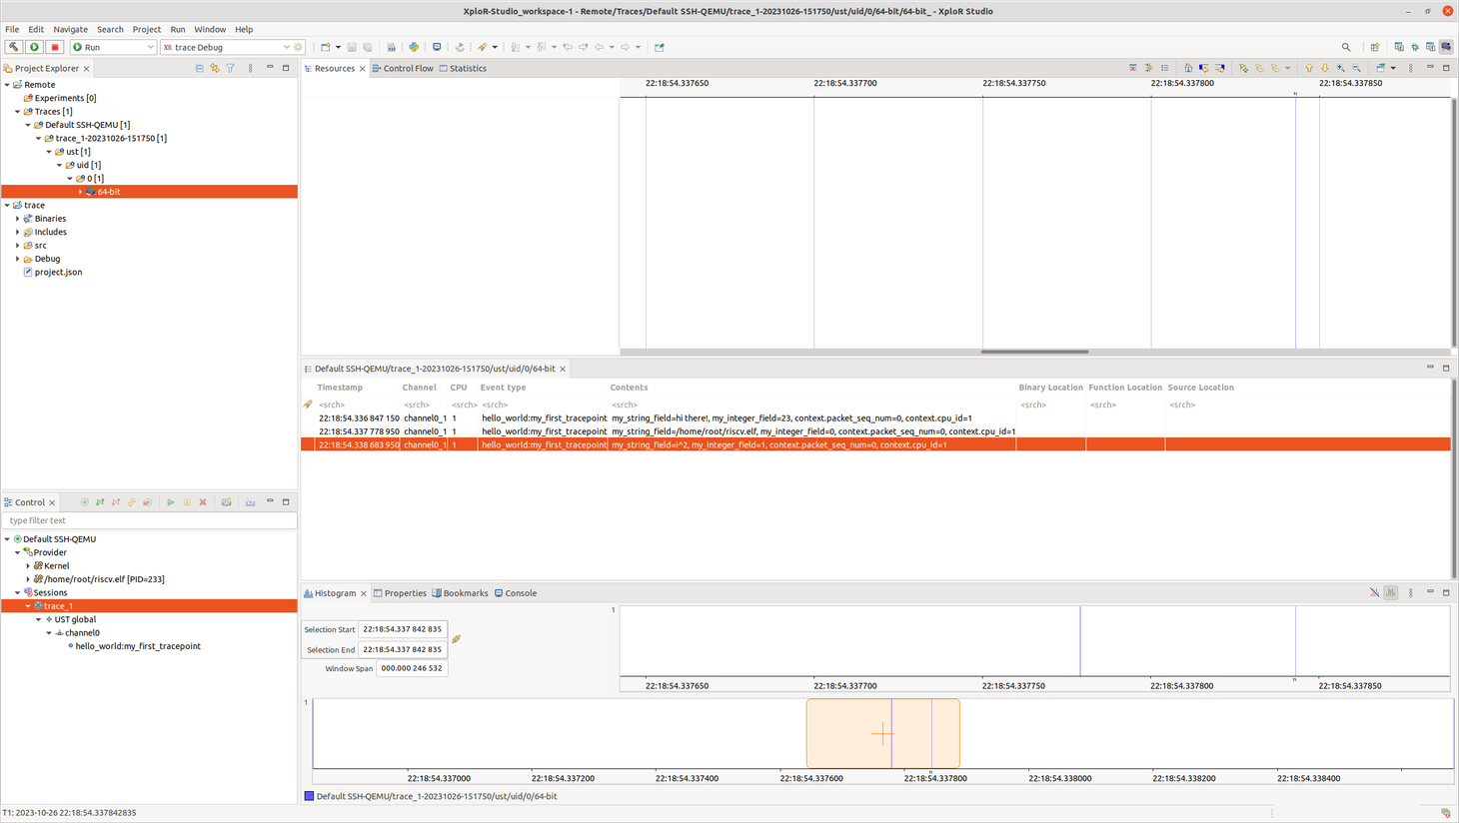Click Add Bookmark flag icon in Resources view
Image resolution: width=1459 pixels, height=823 pixels.
pos(1244,68)
